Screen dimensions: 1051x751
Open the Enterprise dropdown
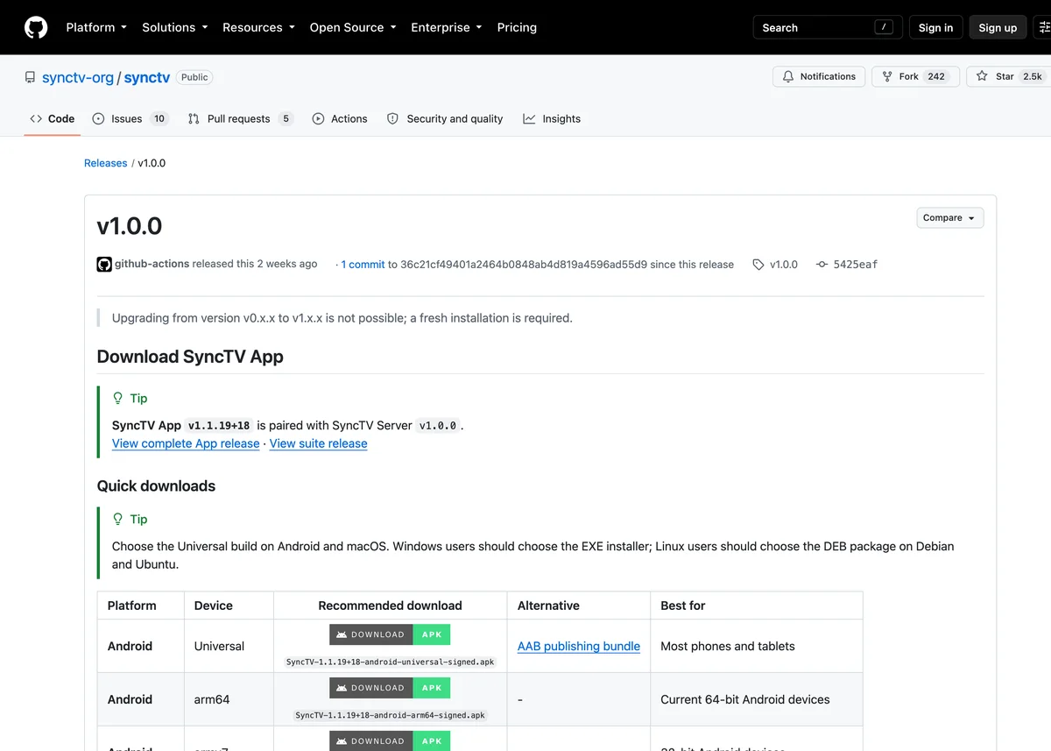tap(447, 27)
